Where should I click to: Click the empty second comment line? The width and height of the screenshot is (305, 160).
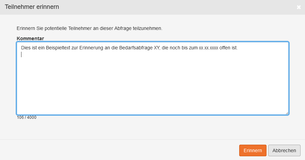[102, 55]
